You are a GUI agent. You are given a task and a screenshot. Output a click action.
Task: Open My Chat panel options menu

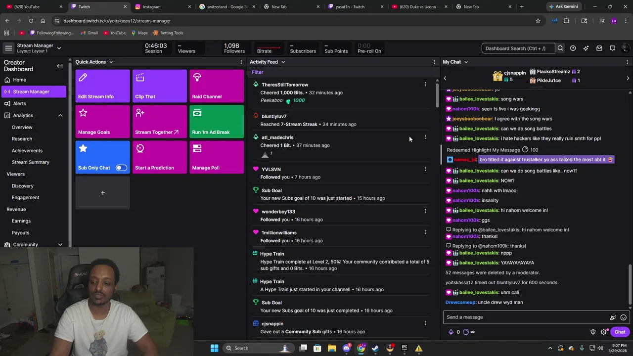(628, 62)
